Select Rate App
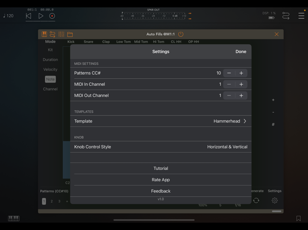The width and height of the screenshot is (308, 230). [160, 180]
